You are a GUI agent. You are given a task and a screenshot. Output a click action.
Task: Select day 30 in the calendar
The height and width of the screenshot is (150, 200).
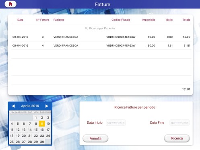42,142
